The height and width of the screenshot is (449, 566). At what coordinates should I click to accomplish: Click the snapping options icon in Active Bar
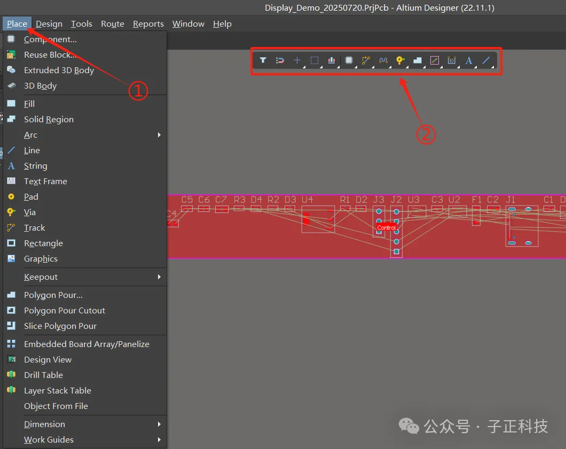(280, 60)
